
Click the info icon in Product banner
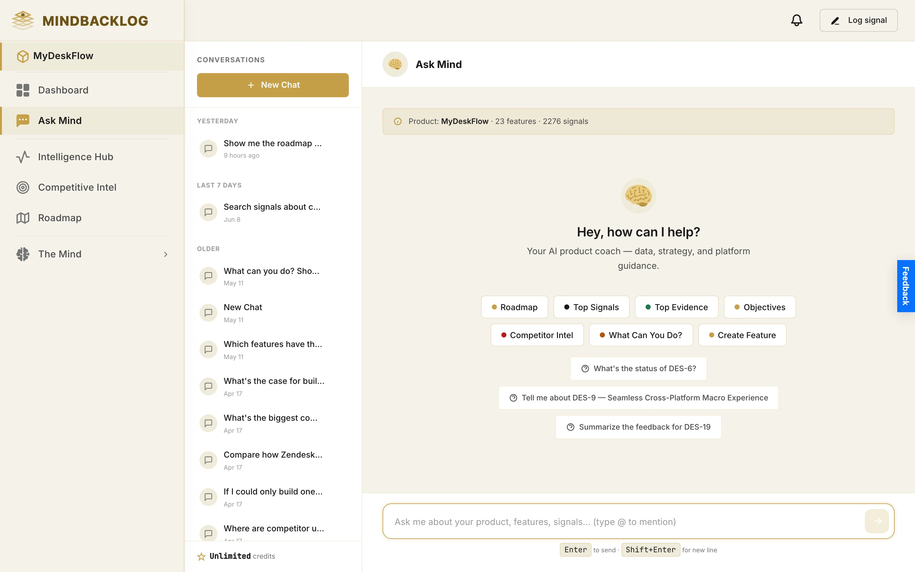coord(397,121)
